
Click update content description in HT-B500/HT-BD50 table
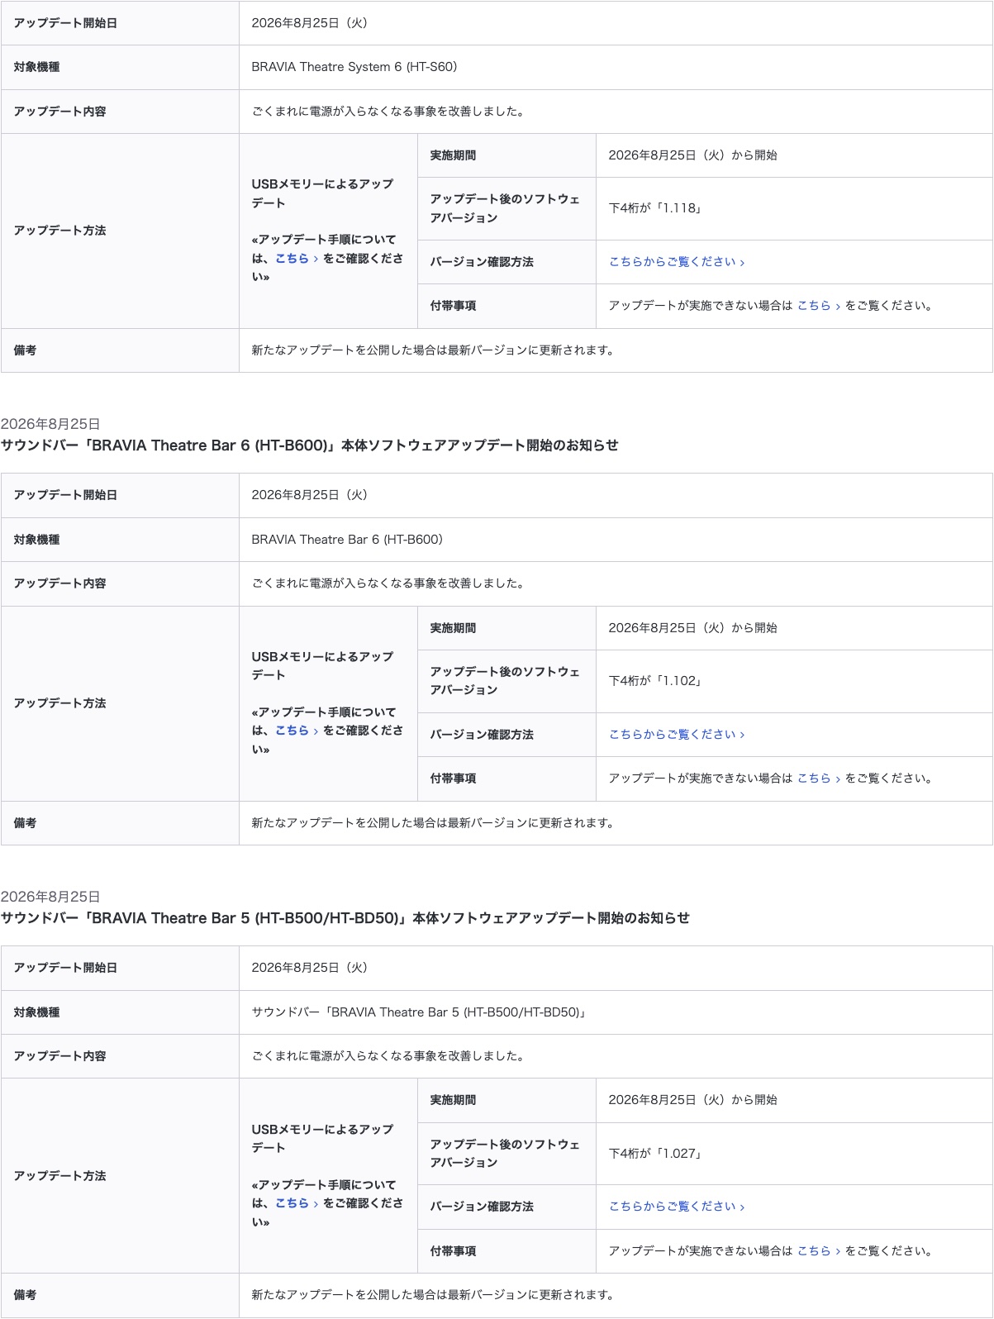[x=388, y=1056]
